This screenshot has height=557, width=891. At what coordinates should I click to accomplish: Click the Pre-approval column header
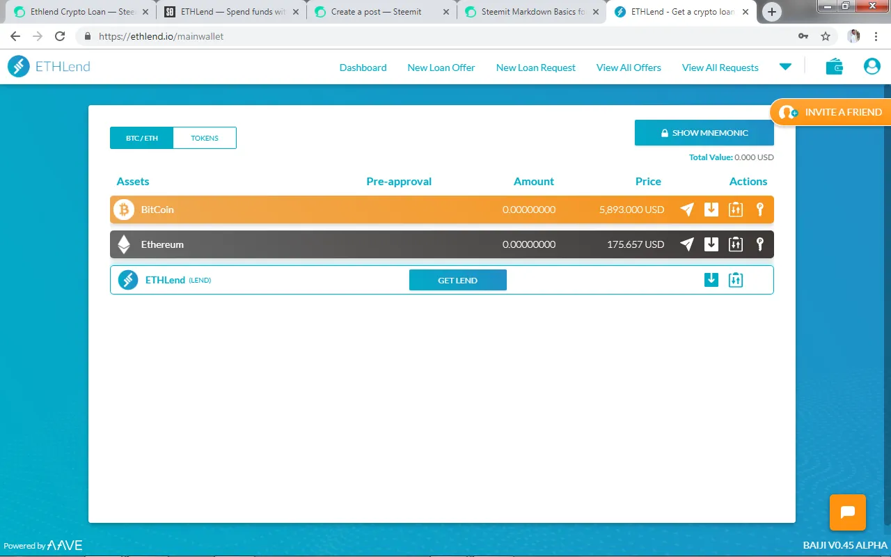[399, 181]
